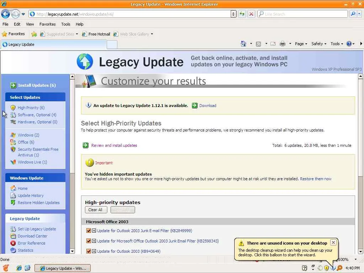
Task: Open the View menu
Action: tap(30, 24)
